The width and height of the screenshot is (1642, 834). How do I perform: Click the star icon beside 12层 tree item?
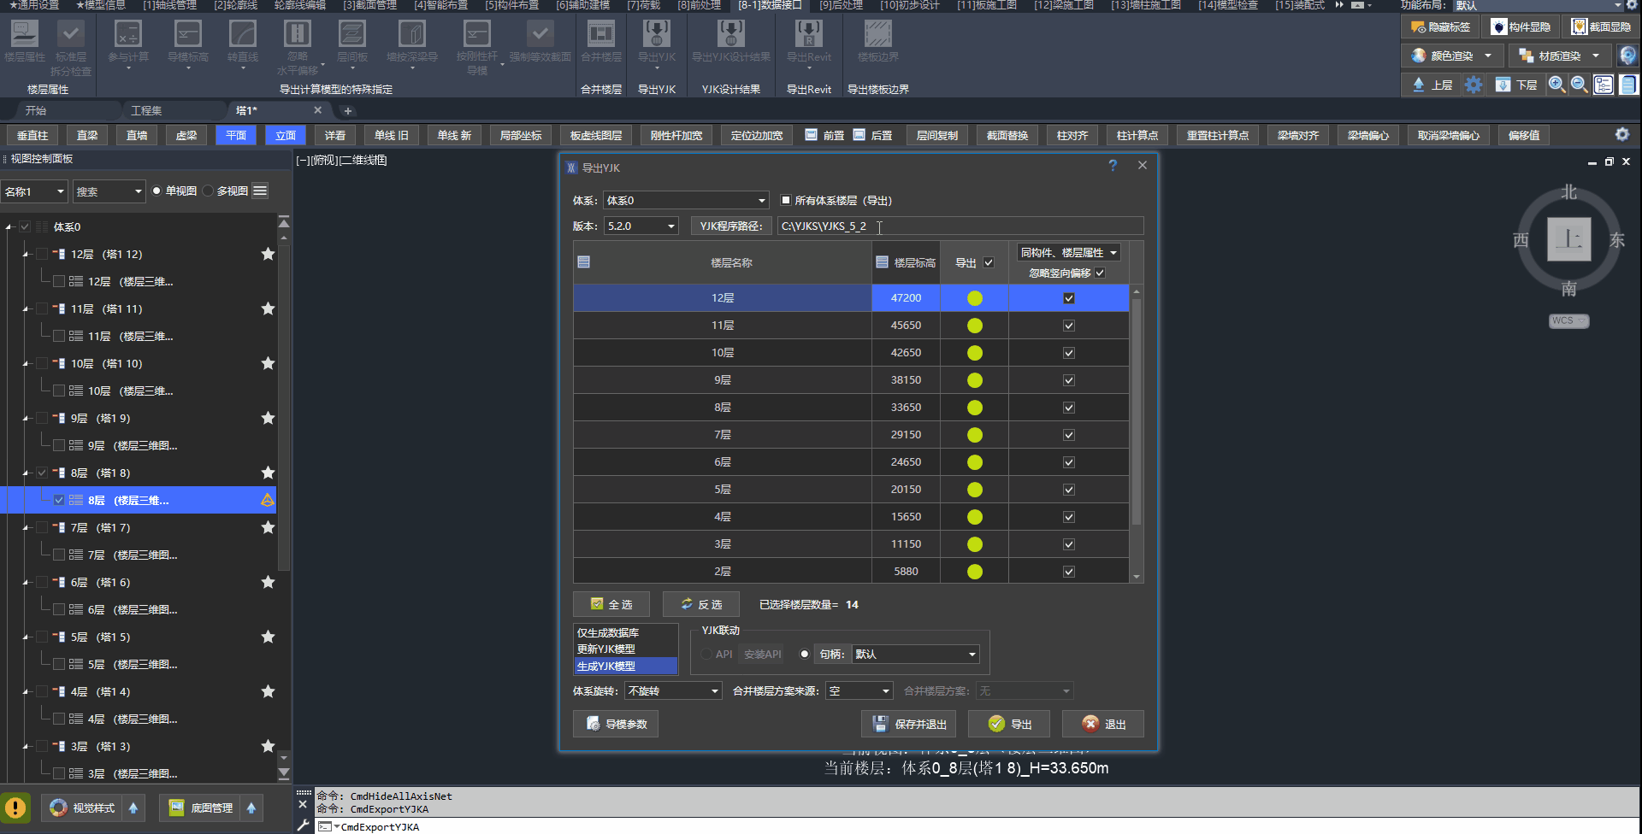tap(268, 254)
